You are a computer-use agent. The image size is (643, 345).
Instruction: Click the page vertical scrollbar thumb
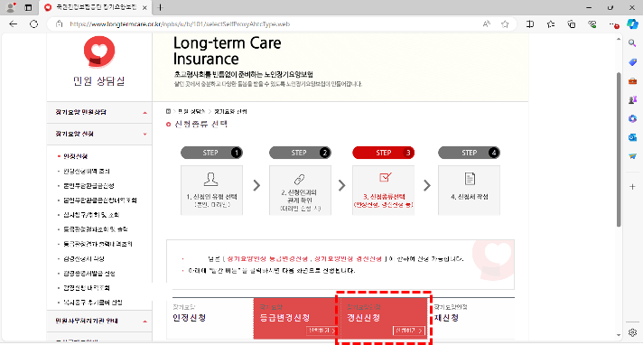point(620,149)
